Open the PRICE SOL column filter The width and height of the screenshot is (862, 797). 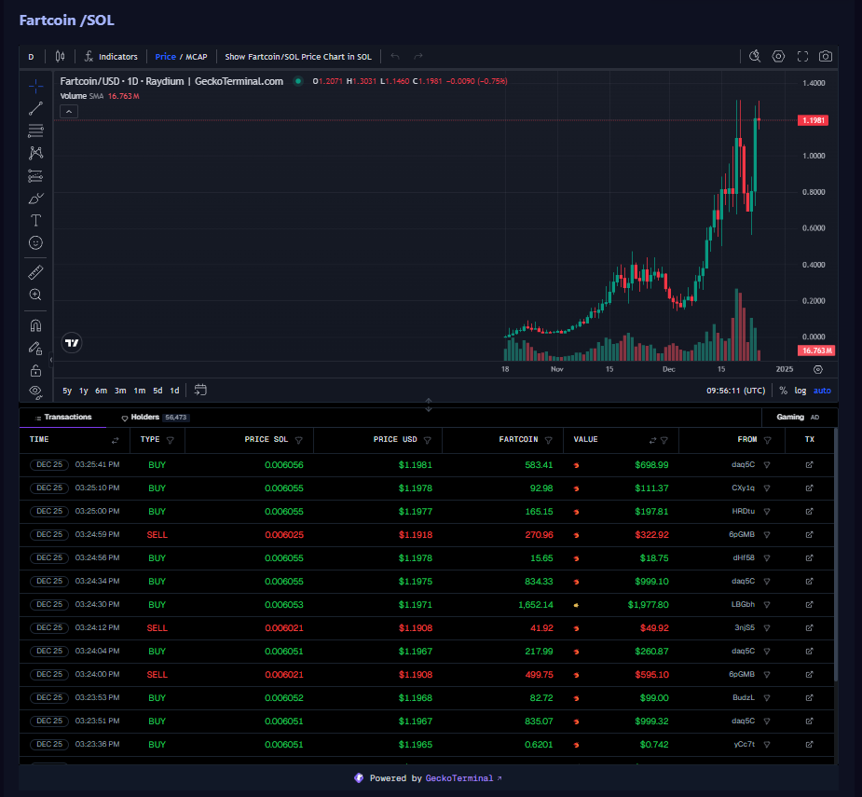pos(299,441)
